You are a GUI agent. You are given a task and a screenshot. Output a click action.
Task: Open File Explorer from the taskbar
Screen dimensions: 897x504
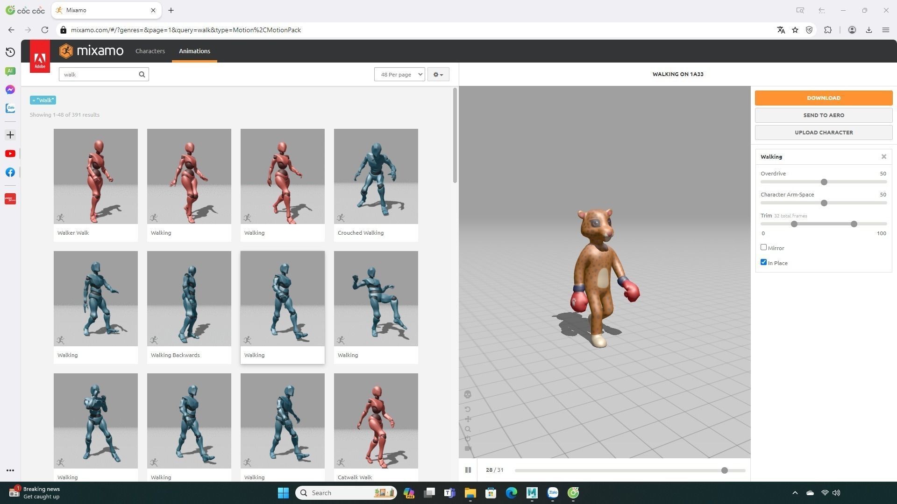470,493
